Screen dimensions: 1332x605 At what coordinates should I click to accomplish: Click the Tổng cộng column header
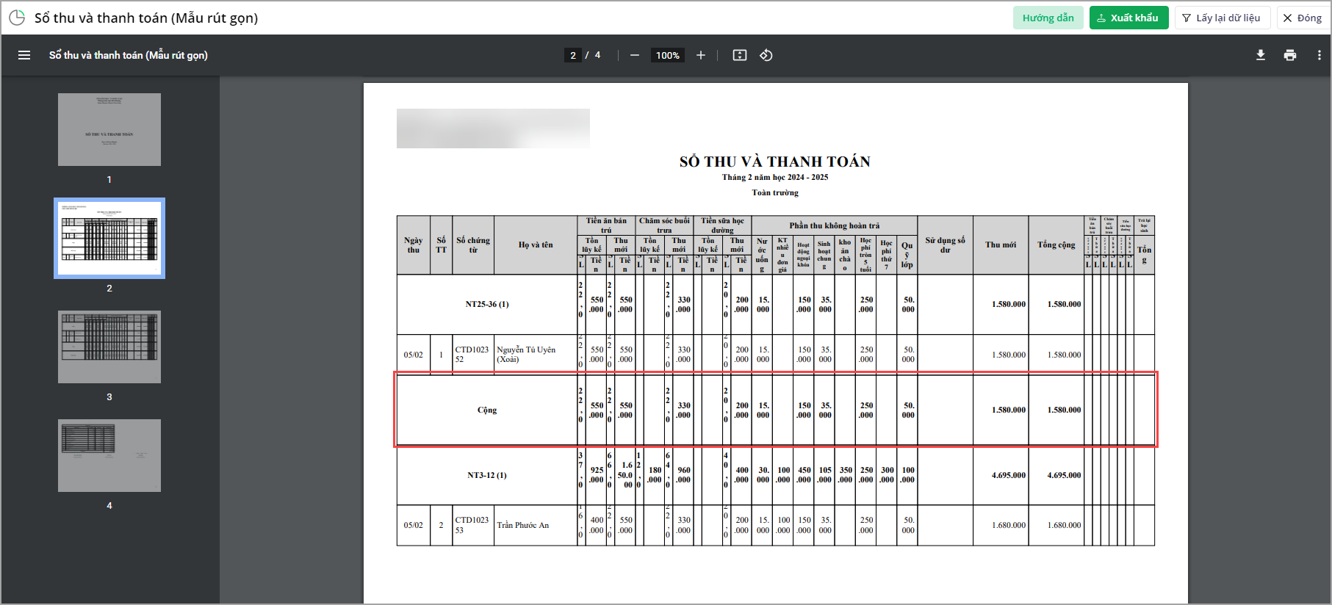tap(1056, 244)
